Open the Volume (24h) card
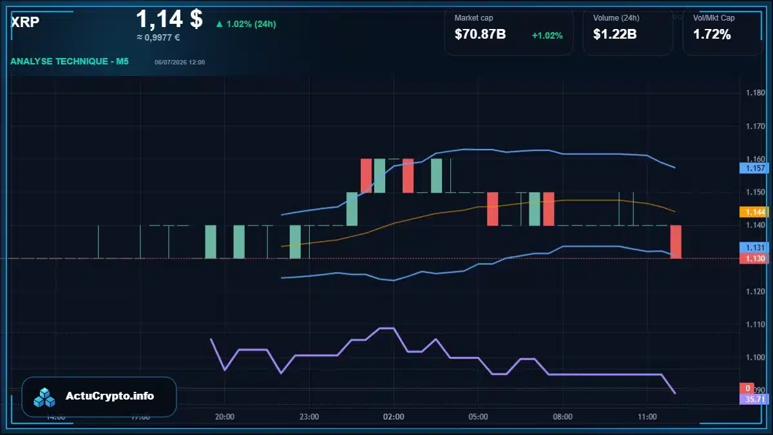Screen dimensions: 773x435 pos(628,32)
